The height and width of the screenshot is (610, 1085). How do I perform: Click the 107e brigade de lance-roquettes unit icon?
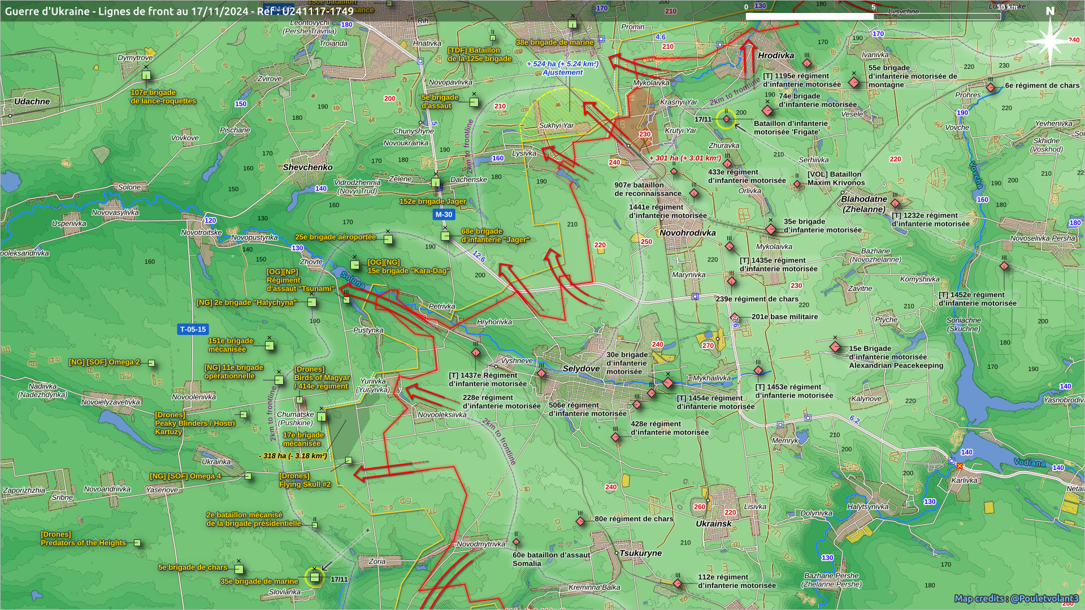[x=146, y=75]
